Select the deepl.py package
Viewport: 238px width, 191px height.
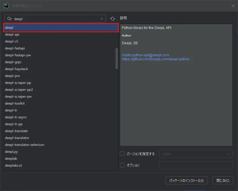tap(61, 152)
